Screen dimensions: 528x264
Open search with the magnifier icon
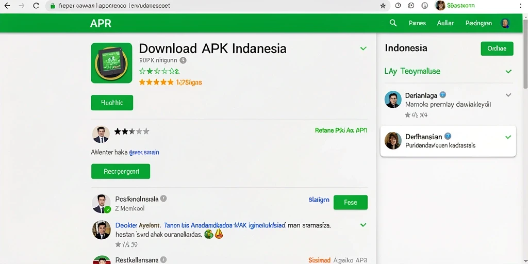[x=393, y=23]
